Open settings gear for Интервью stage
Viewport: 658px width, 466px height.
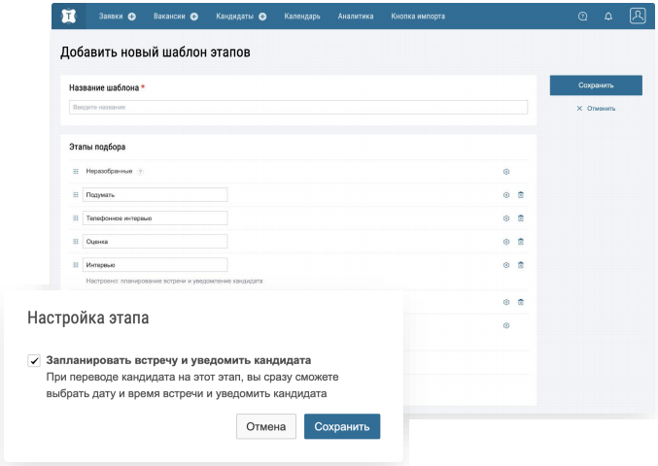click(x=506, y=265)
